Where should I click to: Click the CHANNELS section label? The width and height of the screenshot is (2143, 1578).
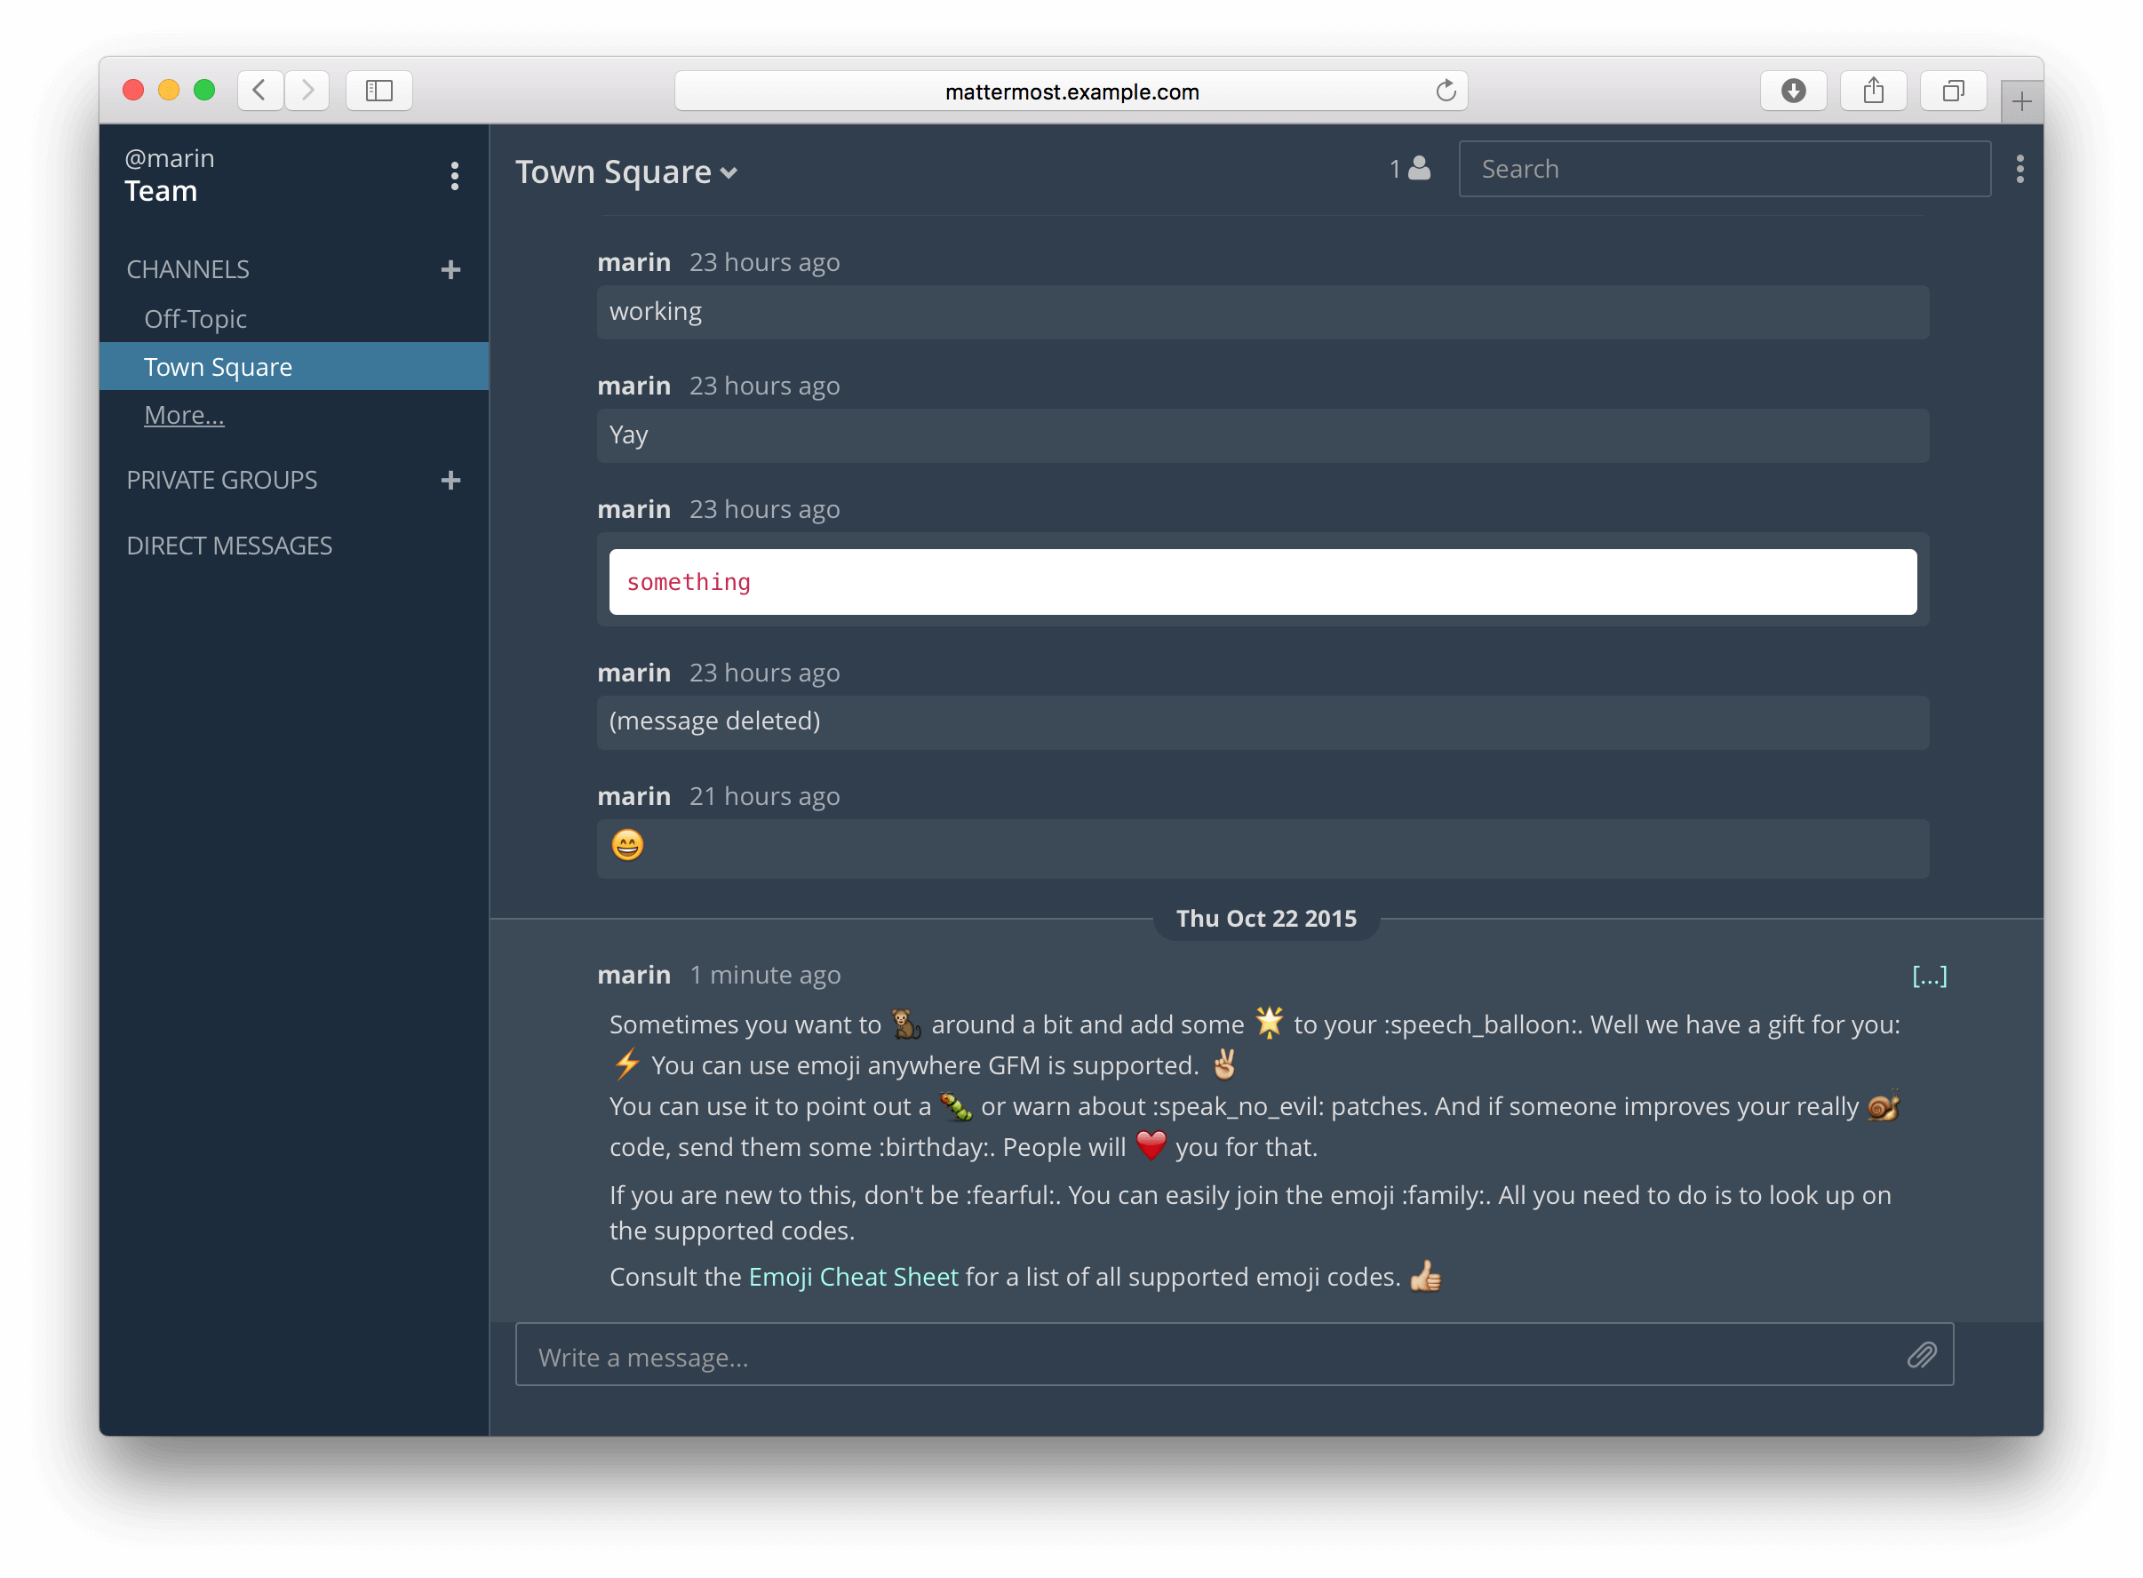pyautogui.click(x=187, y=268)
